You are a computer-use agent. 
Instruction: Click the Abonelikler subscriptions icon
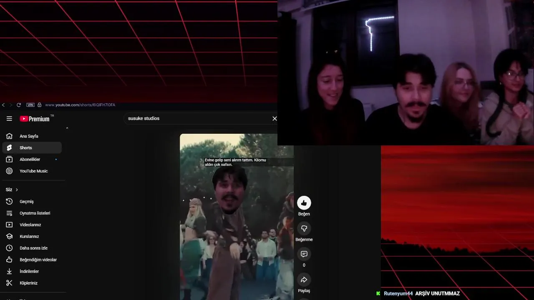click(x=9, y=160)
